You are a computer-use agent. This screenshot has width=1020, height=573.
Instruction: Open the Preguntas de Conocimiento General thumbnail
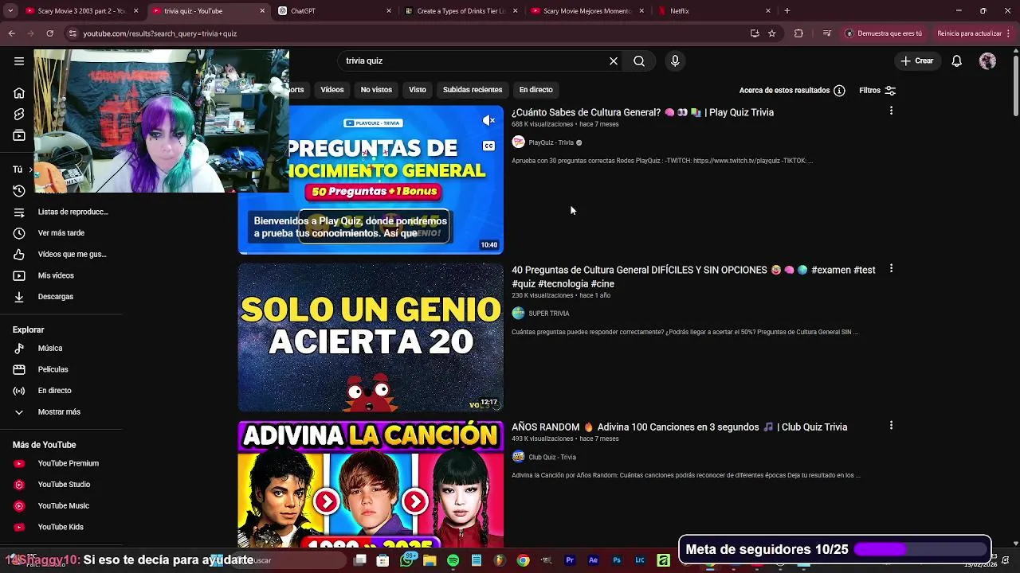coord(371,180)
